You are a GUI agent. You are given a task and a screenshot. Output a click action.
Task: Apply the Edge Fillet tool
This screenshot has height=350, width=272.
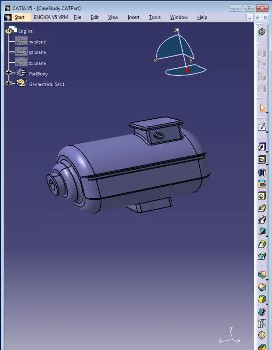262,274
